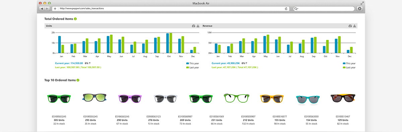Click the '154 Units' label
Image resolution: width=402 pixels, height=132 pixels.
pos(311,120)
